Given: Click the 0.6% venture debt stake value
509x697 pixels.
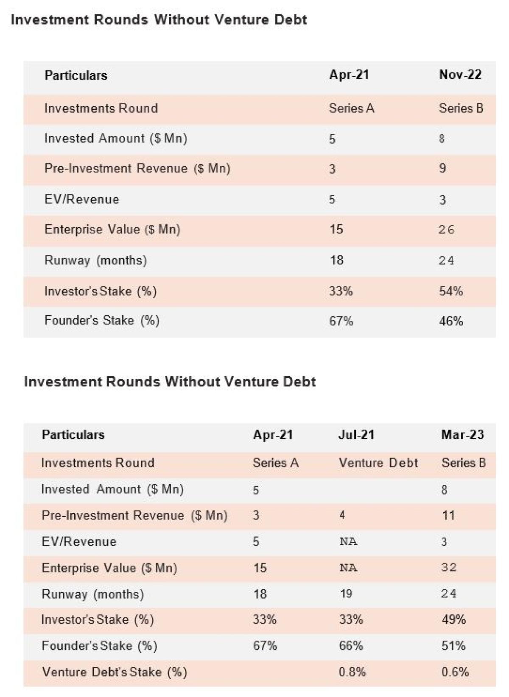Looking at the screenshot, I should tap(455, 672).
